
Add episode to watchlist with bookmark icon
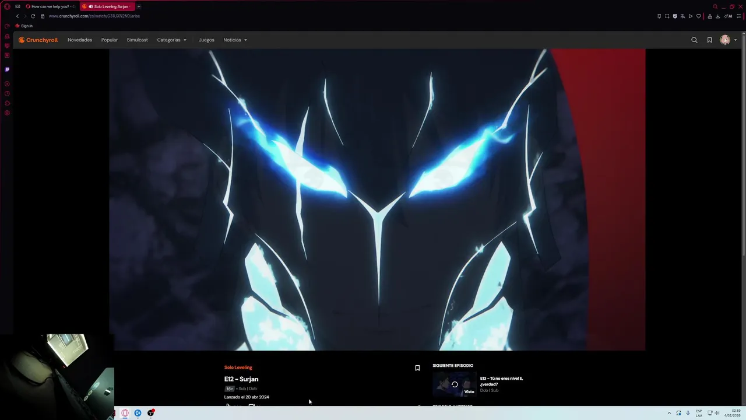pos(417,368)
